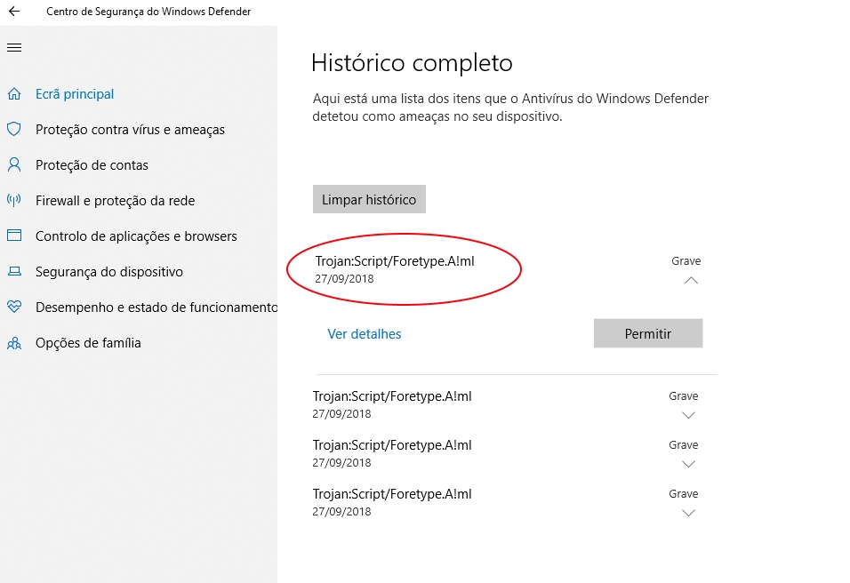Viewport: 850px width, 583px height.
Task: Click the Limpar histórico button
Action: [x=369, y=199]
